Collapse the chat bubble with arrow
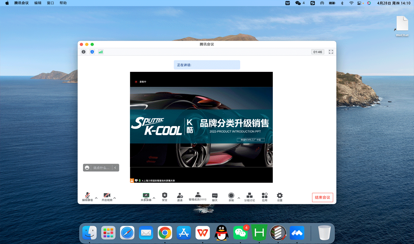 point(115,168)
